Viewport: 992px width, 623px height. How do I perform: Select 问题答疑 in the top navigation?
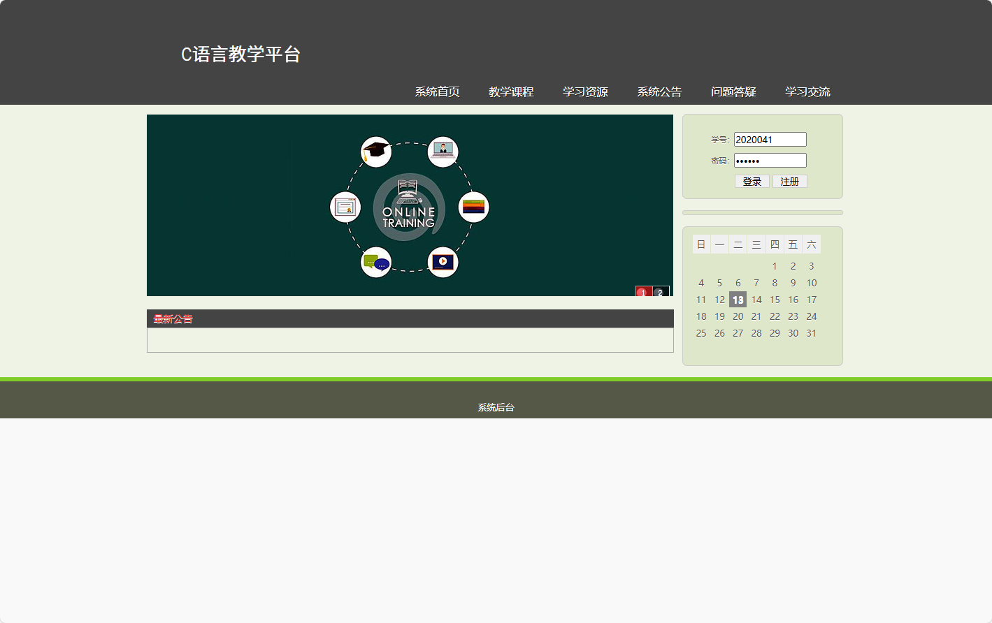tap(733, 91)
